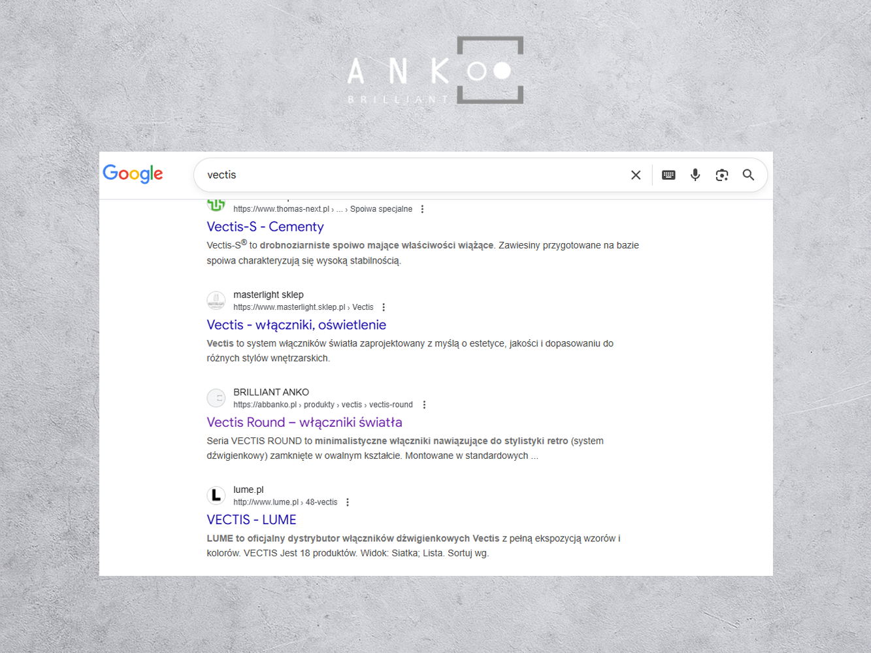Click the lume.pl black L favicon

pos(216,495)
